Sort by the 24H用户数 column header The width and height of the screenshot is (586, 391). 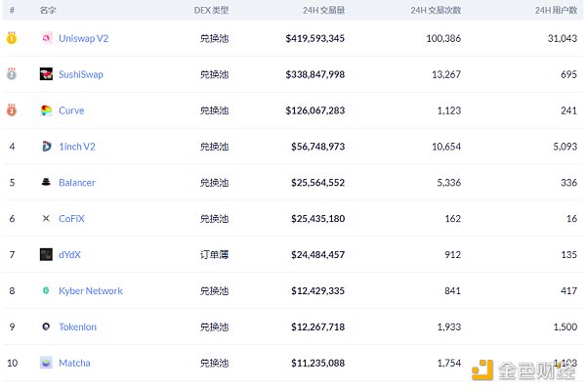point(557,10)
